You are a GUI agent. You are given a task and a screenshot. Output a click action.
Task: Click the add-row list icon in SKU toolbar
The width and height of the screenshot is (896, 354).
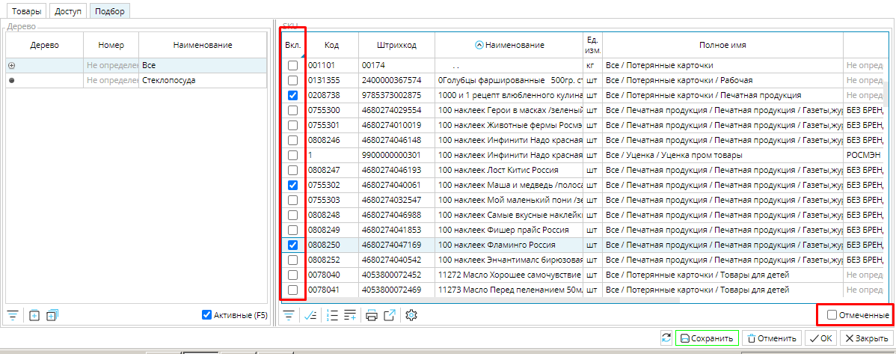coord(350,315)
